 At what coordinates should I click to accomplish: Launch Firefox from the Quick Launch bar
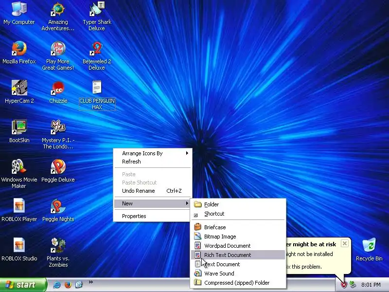pos(68,285)
